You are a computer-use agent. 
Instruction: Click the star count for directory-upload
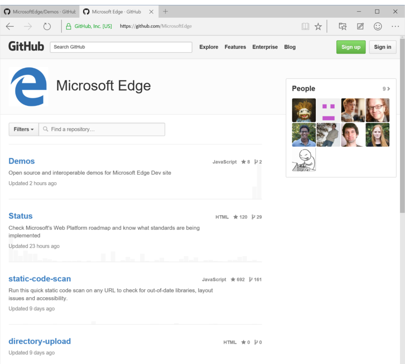pyautogui.click(x=246, y=342)
